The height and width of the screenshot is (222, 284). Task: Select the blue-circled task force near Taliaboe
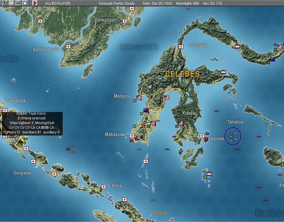tap(233, 136)
